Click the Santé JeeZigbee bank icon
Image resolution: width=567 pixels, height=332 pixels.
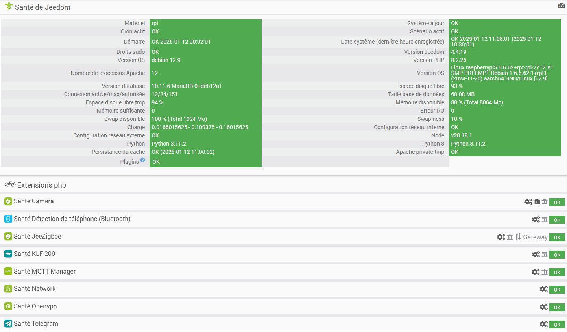click(510, 237)
